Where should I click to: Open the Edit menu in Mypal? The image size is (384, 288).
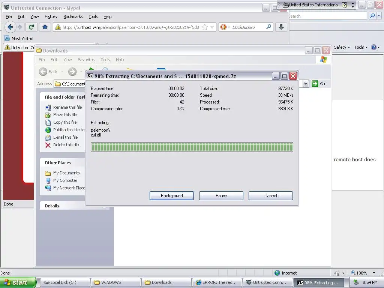pyautogui.click(x=21, y=16)
